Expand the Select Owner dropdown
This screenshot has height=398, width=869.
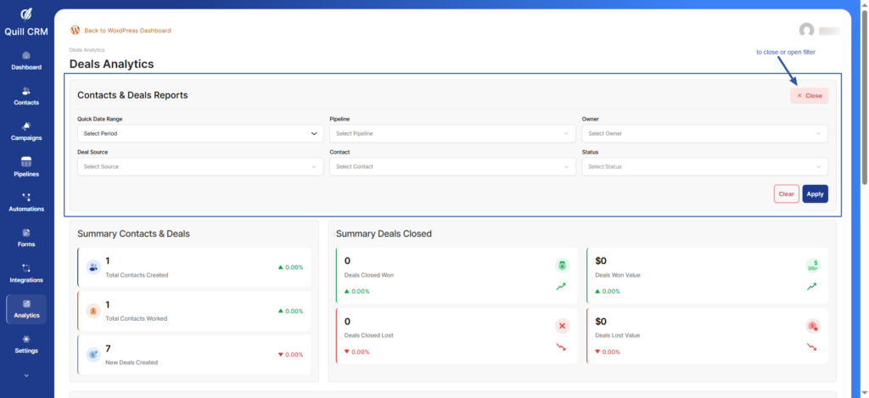(704, 133)
